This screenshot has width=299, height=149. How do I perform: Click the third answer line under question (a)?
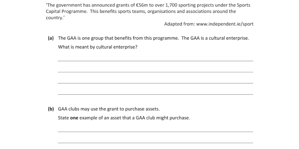(156, 83)
